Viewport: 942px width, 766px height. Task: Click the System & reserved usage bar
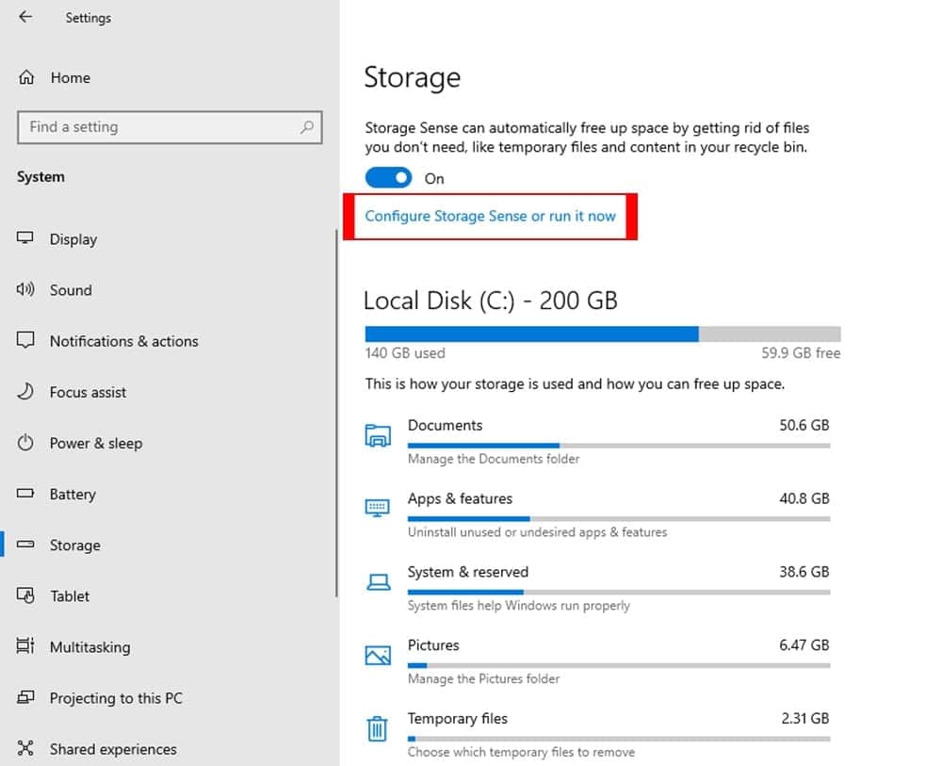(619, 593)
